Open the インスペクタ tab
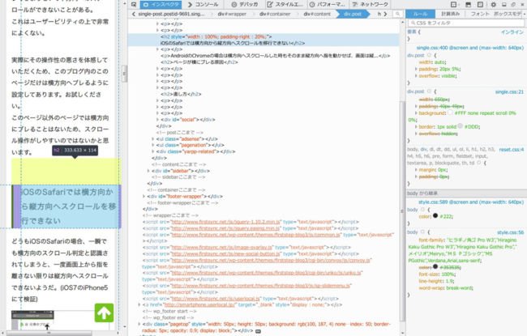Viewport: 527px width, 336px height. (x=161, y=5)
